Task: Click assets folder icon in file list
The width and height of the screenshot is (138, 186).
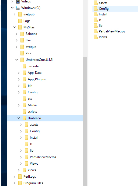Action: tap(96, 3)
